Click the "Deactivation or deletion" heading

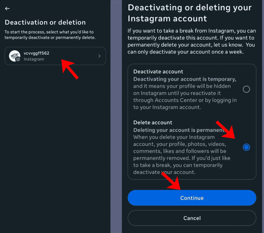[45, 22]
